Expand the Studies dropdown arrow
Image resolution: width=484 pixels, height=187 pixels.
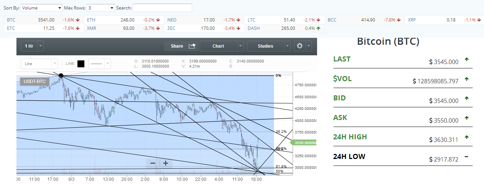tap(287, 46)
